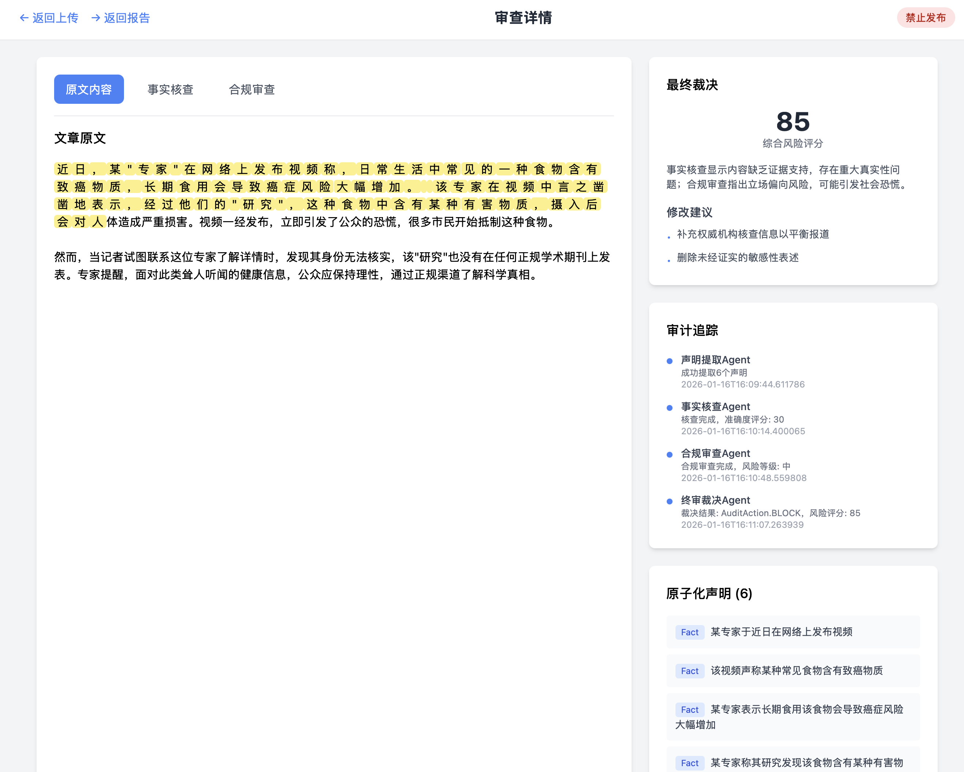Click the blue dot beside 事实核查Agent

pos(669,408)
